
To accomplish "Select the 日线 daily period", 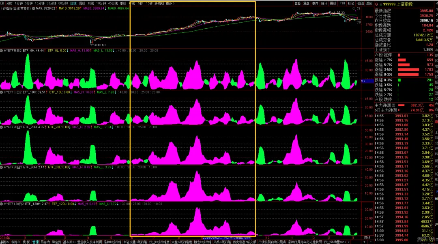I will pyautogui.click(x=73, y=3).
